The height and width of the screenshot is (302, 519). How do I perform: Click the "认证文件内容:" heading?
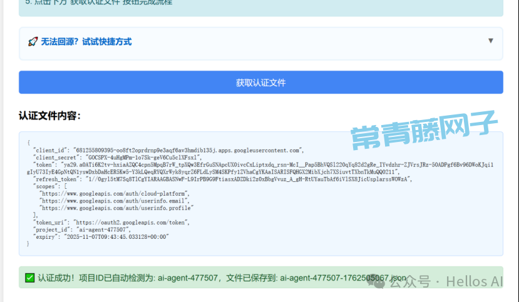[x=50, y=116]
